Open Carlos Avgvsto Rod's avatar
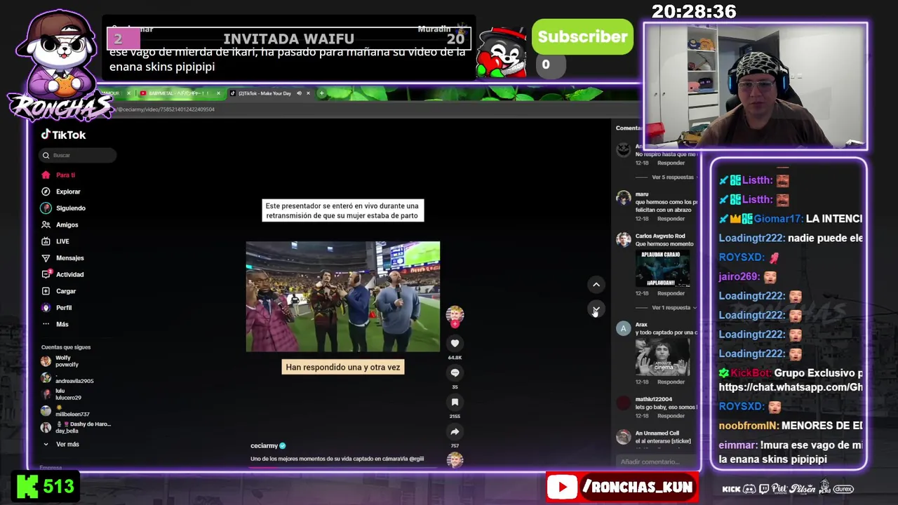The height and width of the screenshot is (505, 898). coord(623,240)
